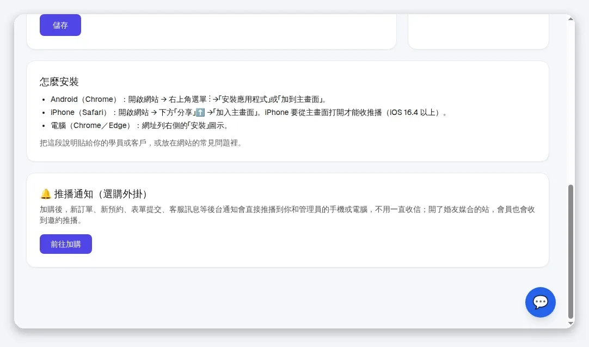Viewport: 589px width, 347px height.
Task: Click the scrollbar up arrow
Action: point(570,19)
